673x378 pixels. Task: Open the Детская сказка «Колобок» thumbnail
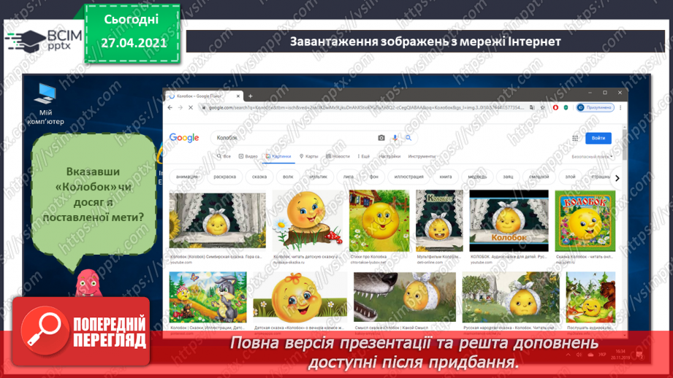[x=300, y=297]
